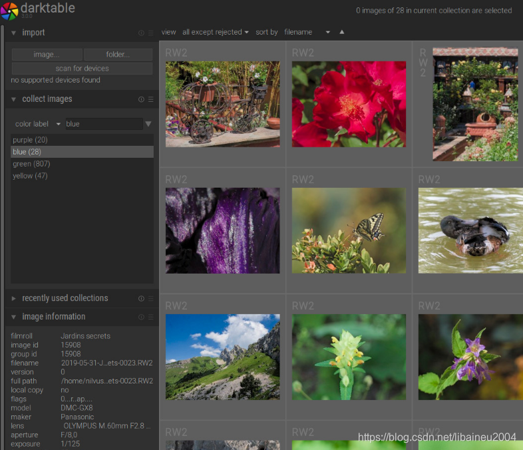Viewport: 523px width, 450px height.
Task: Select the garden courtyard portrait thumbnail
Action: (x=475, y=105)
